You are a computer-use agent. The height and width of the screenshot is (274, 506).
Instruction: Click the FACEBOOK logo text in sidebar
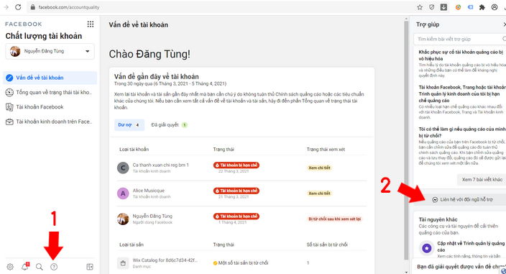pos(24,24)
